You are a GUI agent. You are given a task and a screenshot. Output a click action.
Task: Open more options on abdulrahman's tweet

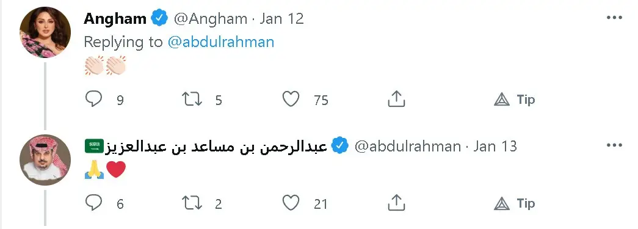pos(614,145)
